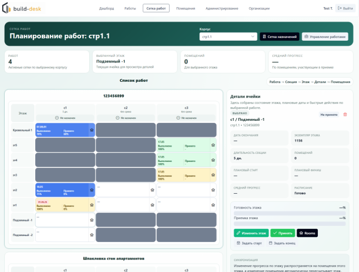Go to Помещения tab
359x272 pixels.
point(186,8)
